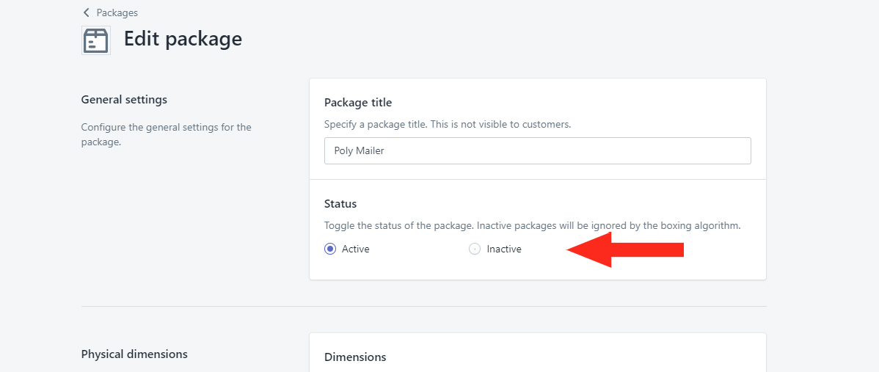
Task: Click the Package title label
Action: 357,103
